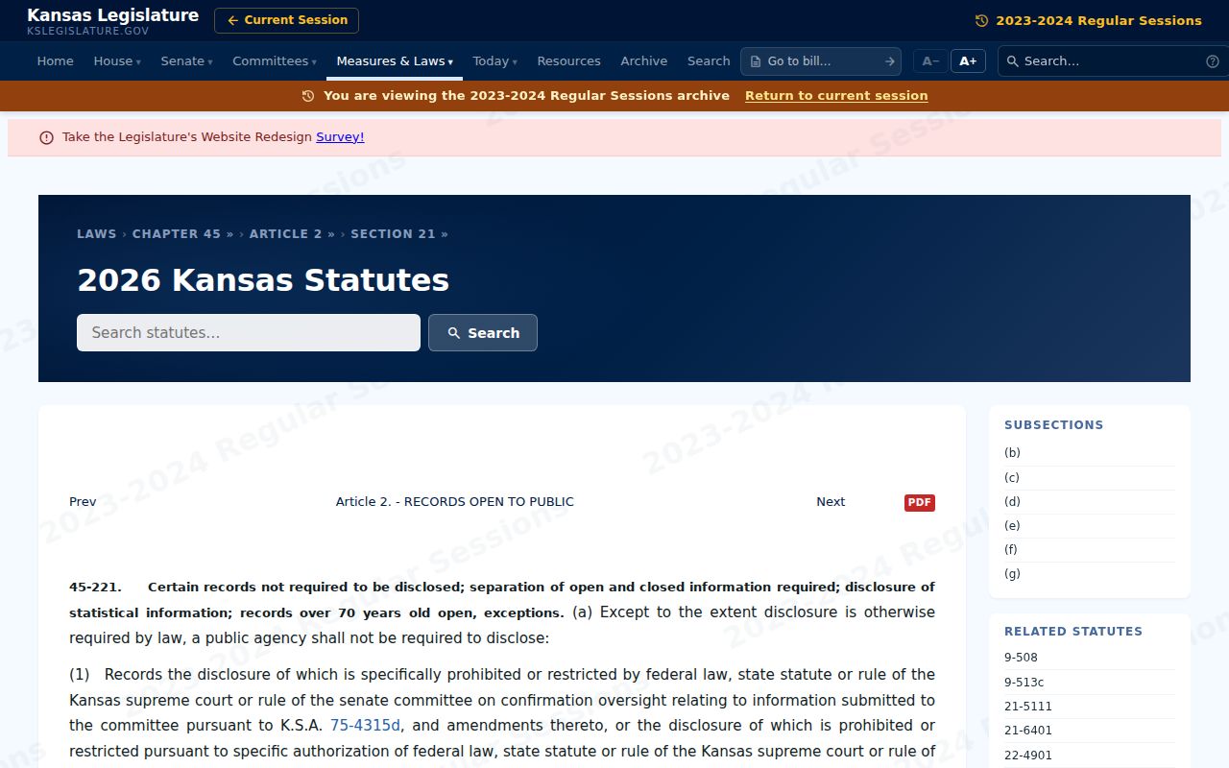
Task: Open the Measures & Laws menu
Action: pos(395,61)
